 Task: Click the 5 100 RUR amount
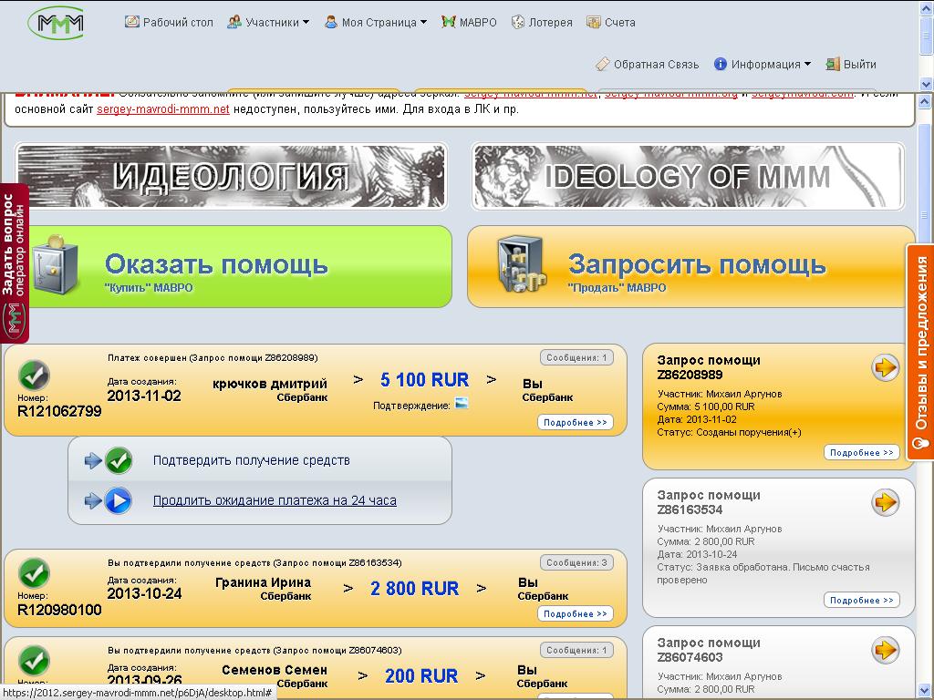point(425,380)
